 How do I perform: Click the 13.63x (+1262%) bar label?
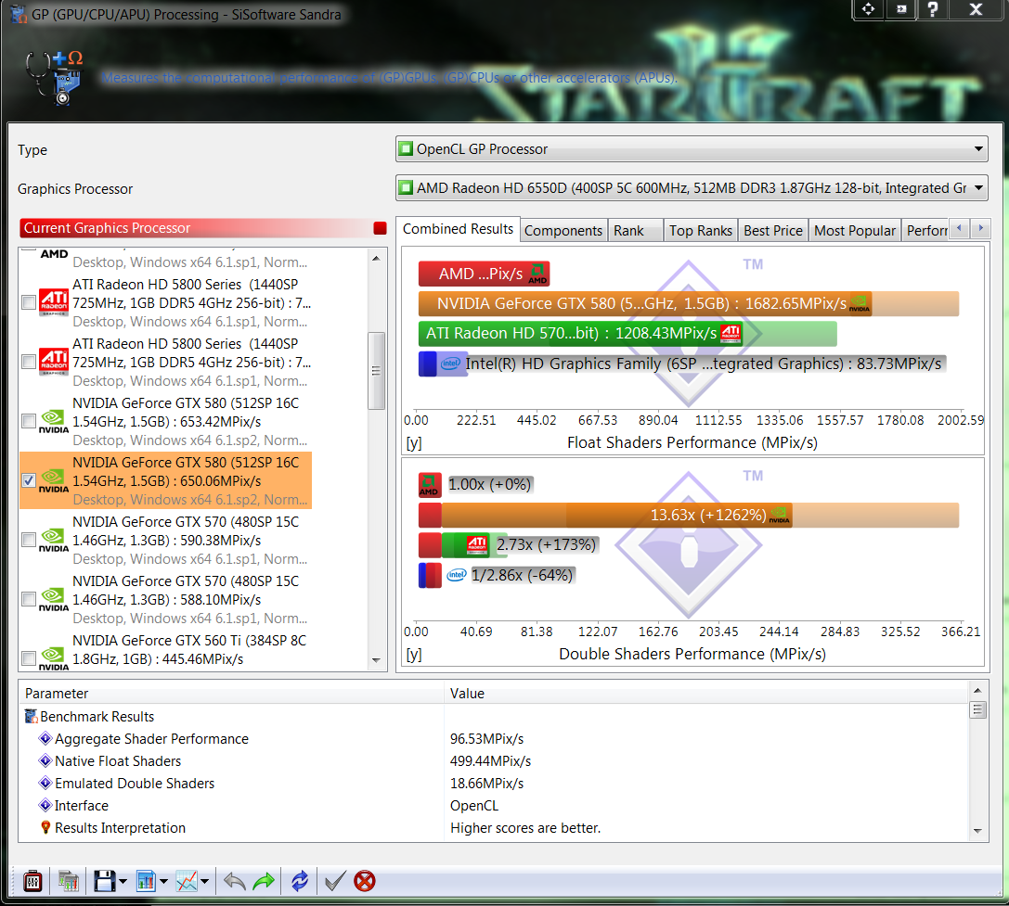click(708, 515)
